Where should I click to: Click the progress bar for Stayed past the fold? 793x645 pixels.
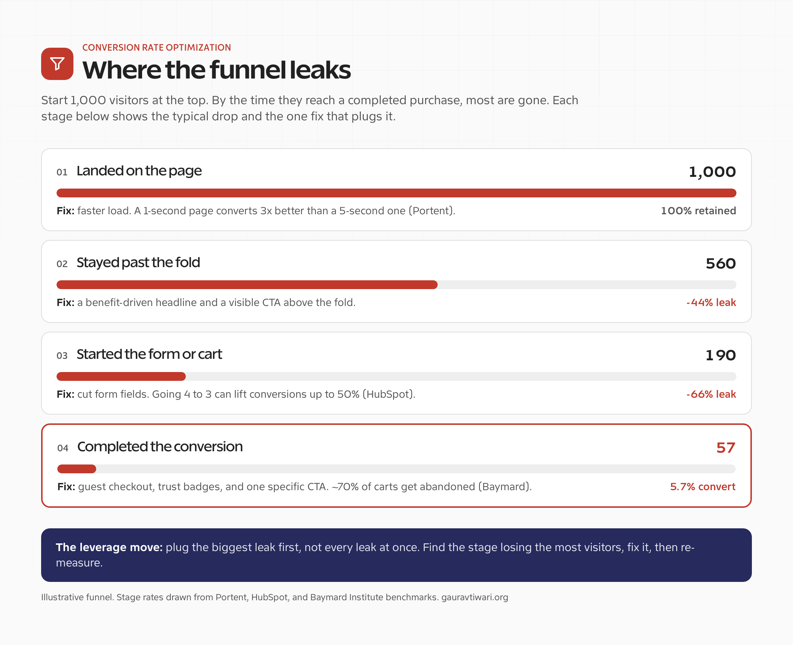[x=396, y=285]
